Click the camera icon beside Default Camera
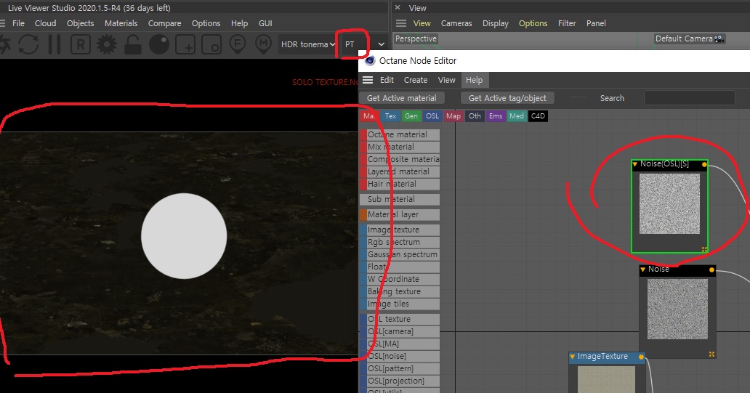Image resolution: width=750 pixels, height=393 pixels. 719,39
